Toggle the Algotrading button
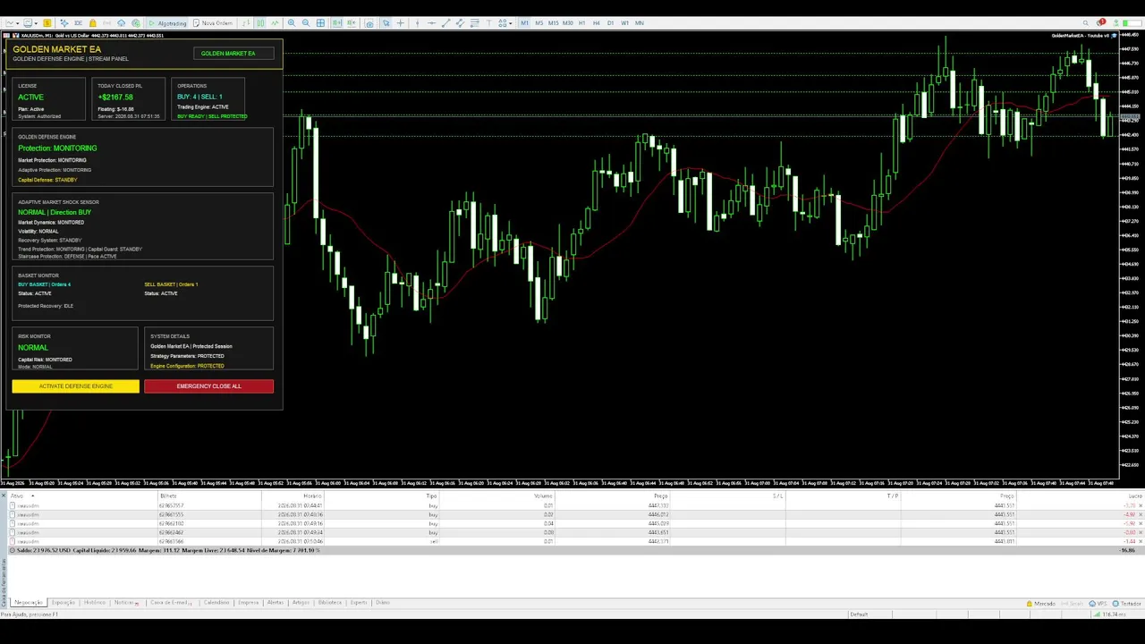1145x644 pixels. [167, 23]
